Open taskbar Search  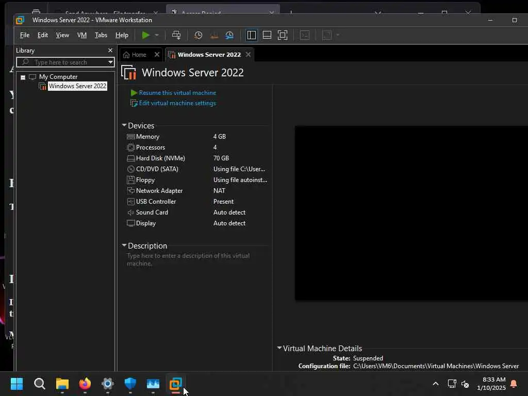click(x=39, y=384)
